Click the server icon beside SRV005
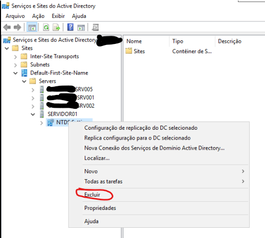The height and width of the screenshot is (238, 265). pos(42,89)
